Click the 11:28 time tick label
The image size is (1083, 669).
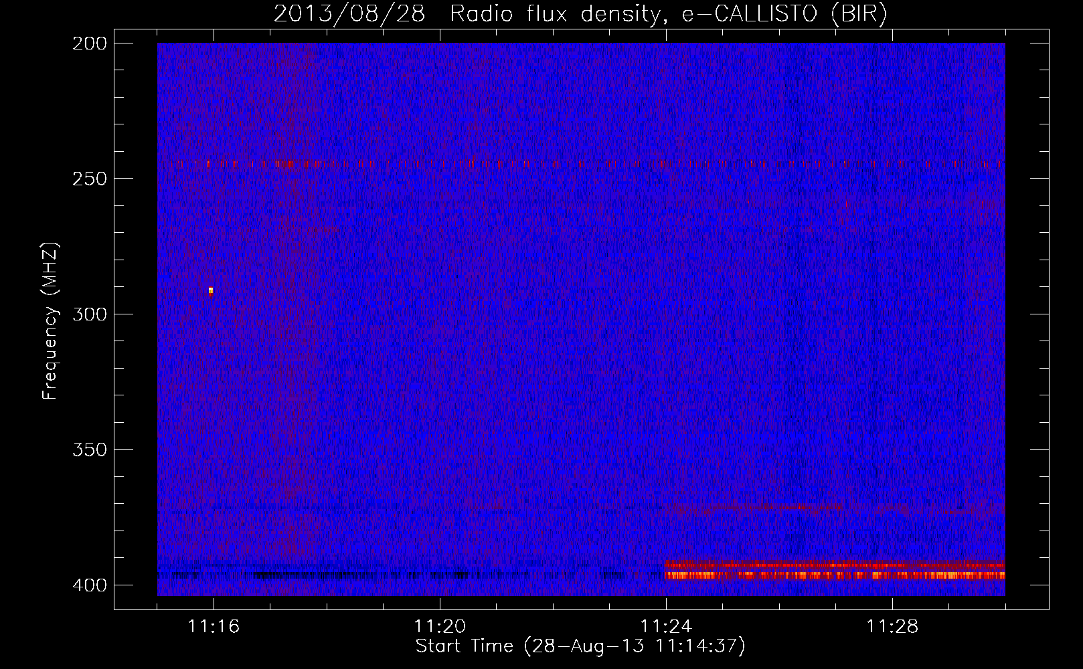coord(892,627)
